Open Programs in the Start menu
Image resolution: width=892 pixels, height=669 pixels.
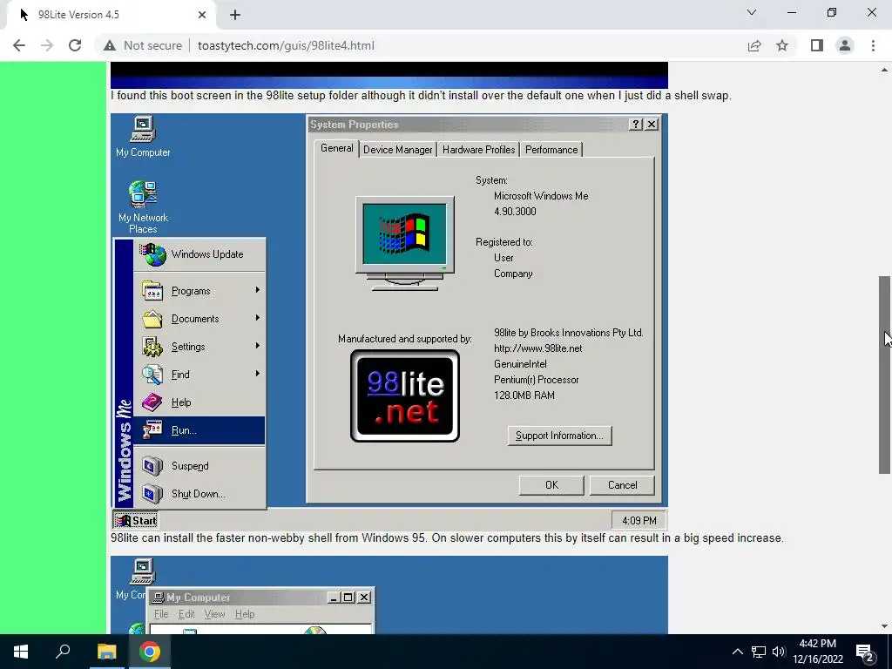pyautogui.click(x=199, y=291)
